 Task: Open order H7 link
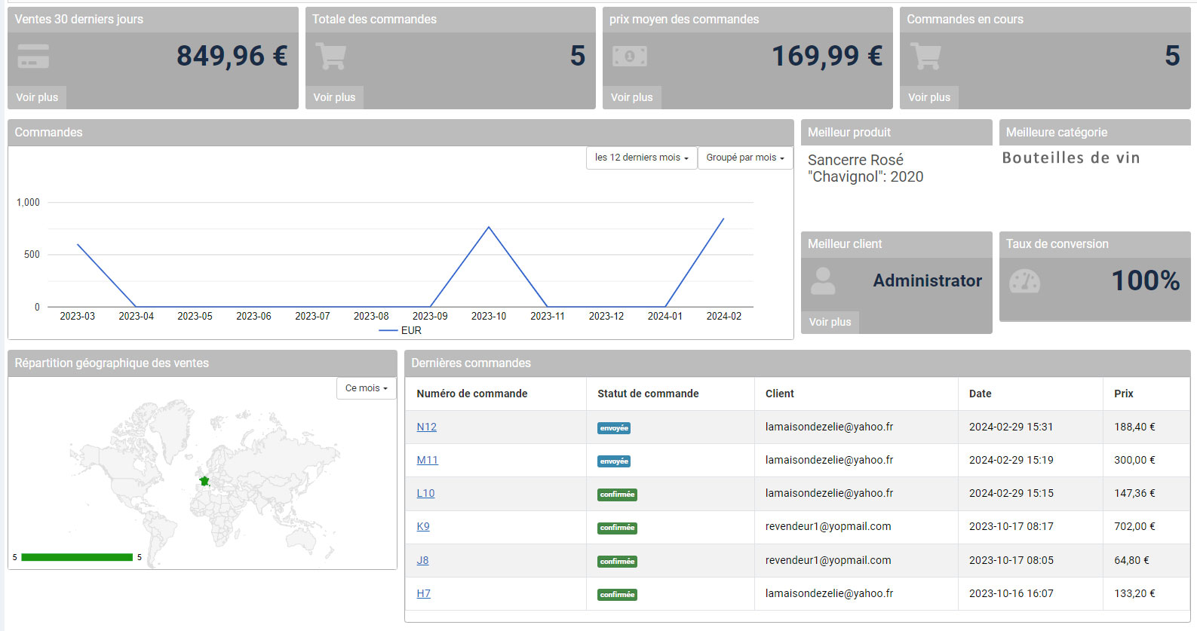[x=424, y=593]
